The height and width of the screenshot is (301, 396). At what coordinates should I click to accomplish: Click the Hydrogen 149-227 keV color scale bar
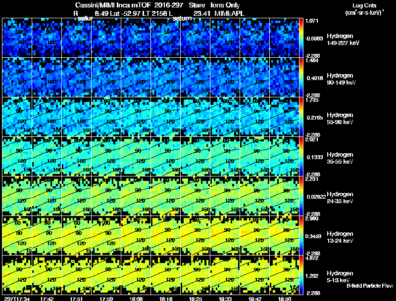click(x=301, y=38)
